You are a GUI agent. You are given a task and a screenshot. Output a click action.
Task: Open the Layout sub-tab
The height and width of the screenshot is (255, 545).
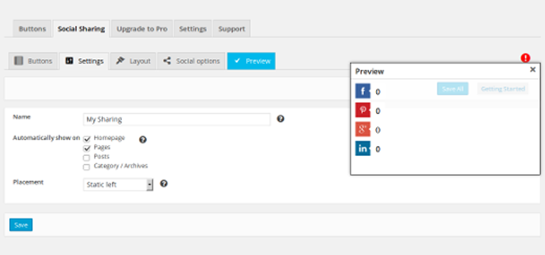pyautogui.click(x=133, y=61)
